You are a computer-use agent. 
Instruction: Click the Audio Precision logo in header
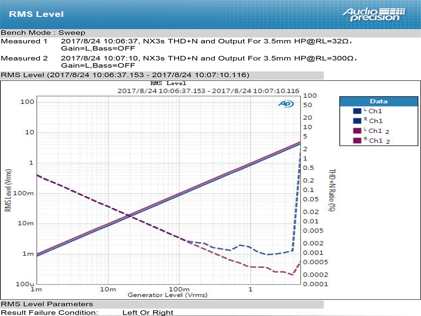coord(374,14)
